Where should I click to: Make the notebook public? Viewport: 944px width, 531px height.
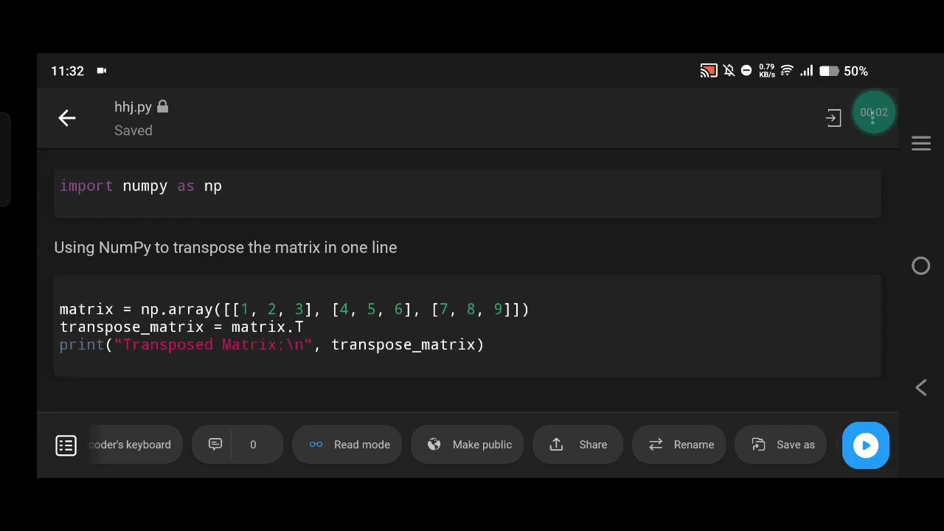tap(467, 445)
